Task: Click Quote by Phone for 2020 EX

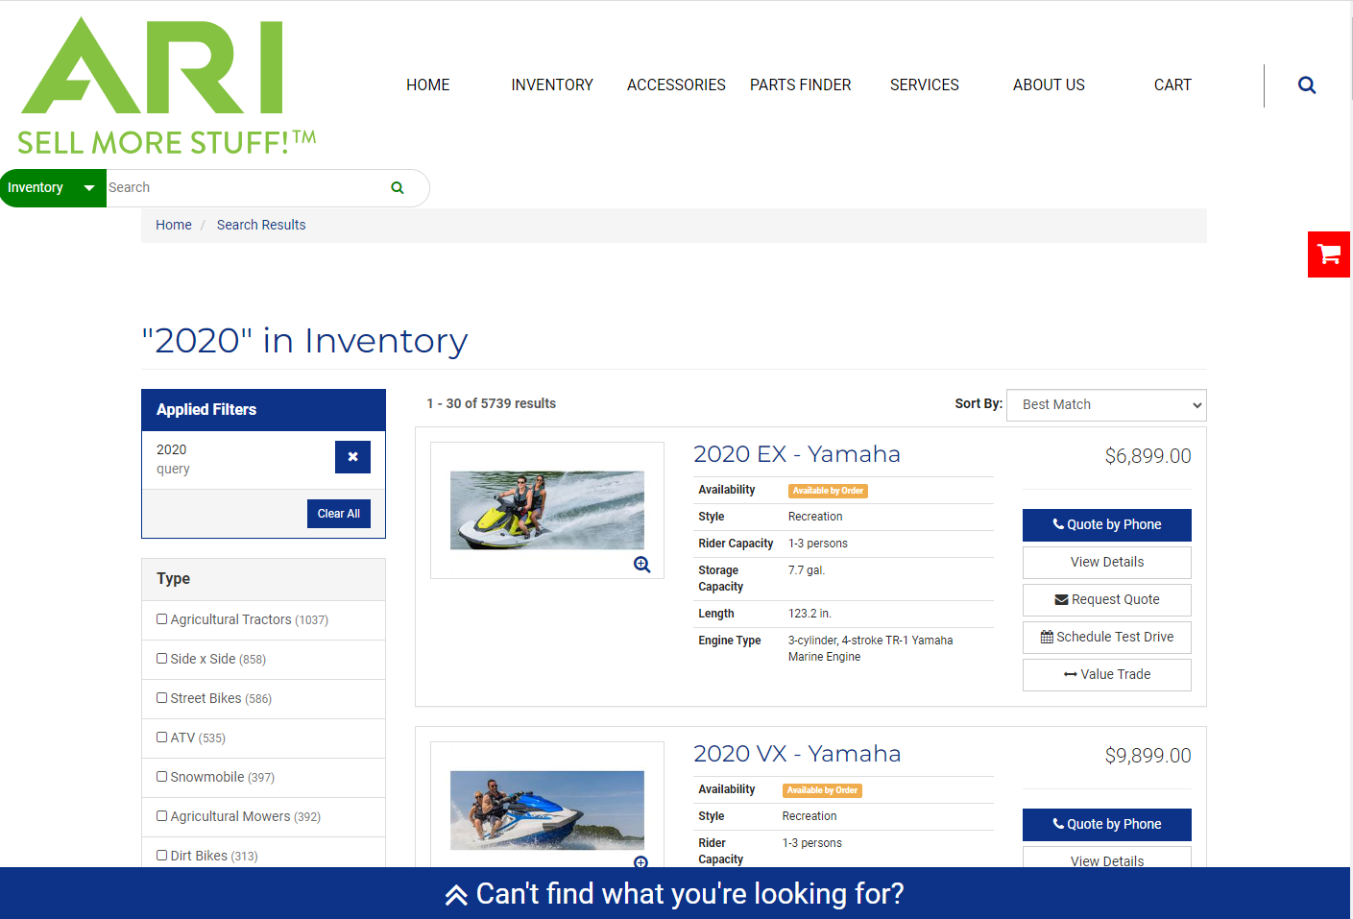Action: tap(1107, 525)
